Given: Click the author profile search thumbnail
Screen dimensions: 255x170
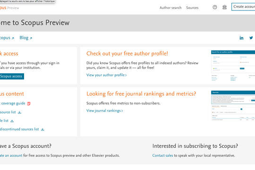Looking at the screenshot, I should [x=233, y=66].
